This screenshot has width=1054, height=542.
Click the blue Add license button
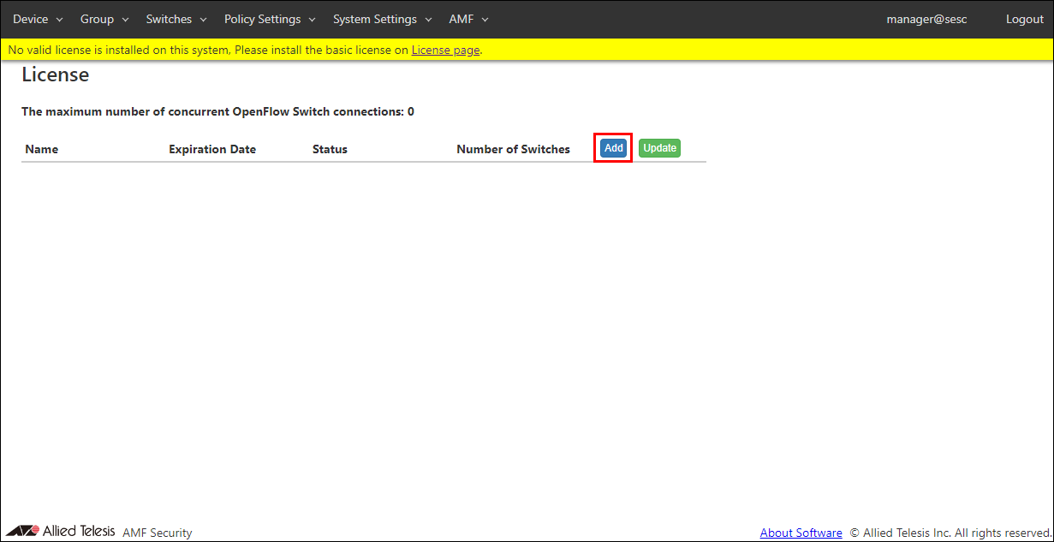click(614, 148)
